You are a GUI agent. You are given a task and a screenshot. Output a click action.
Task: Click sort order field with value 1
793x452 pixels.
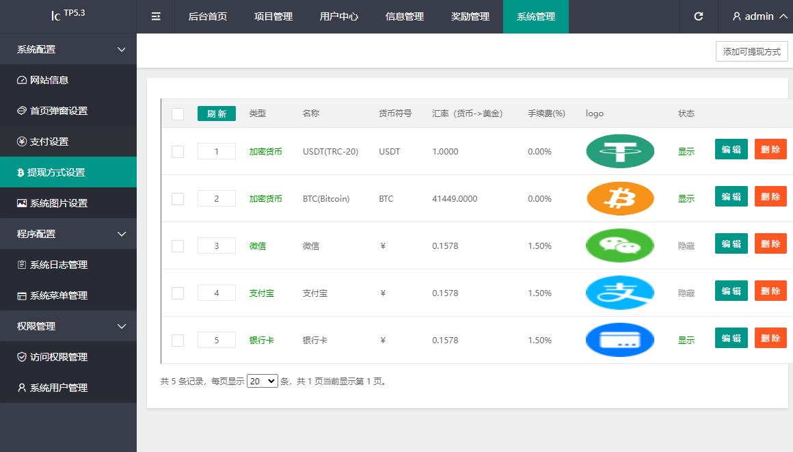tap(217, 151)
